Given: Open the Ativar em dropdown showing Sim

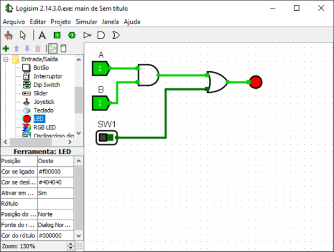Looking at the screenshot, I should [55, 193].
